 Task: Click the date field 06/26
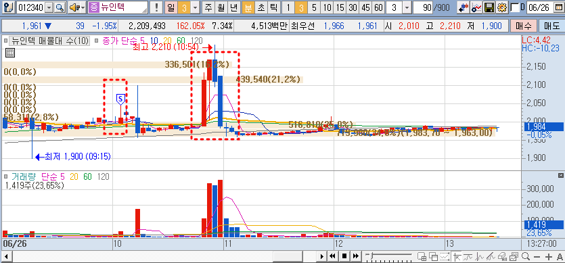tap(540, 7)
